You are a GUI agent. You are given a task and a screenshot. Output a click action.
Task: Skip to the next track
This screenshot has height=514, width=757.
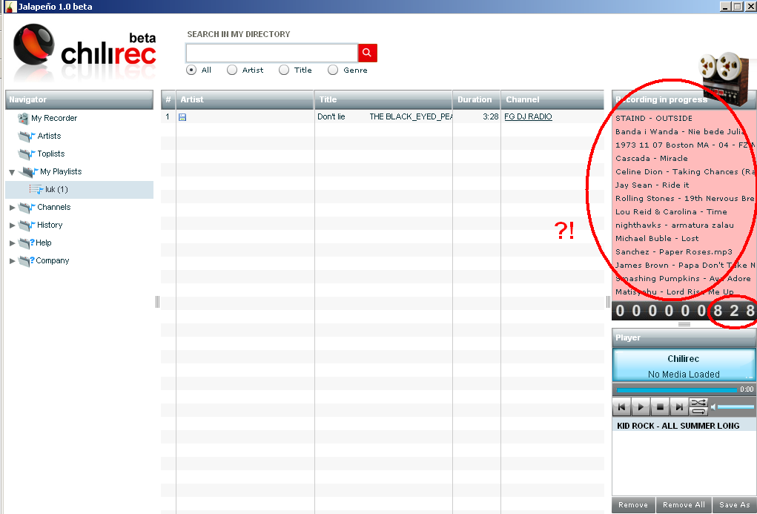[678, 407]
